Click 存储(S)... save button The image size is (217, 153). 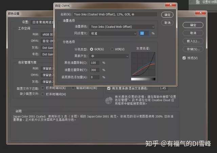(x=193, y=49)
